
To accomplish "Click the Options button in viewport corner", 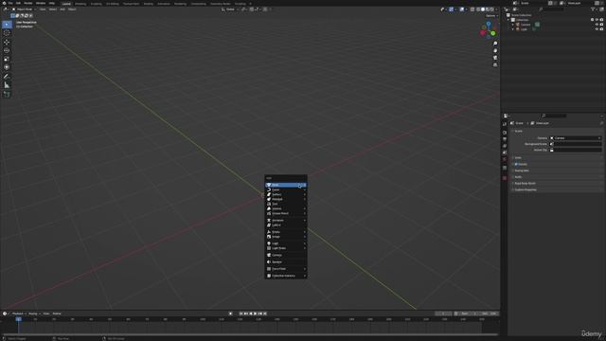I will pos(491,16).
